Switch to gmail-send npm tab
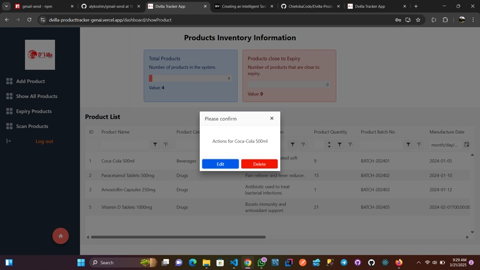The width and height of the screenshot is (480, 270). (44, 6)
